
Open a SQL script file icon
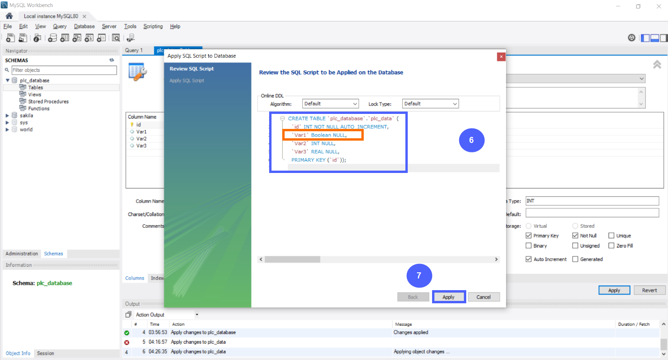(x=23, y=37)
